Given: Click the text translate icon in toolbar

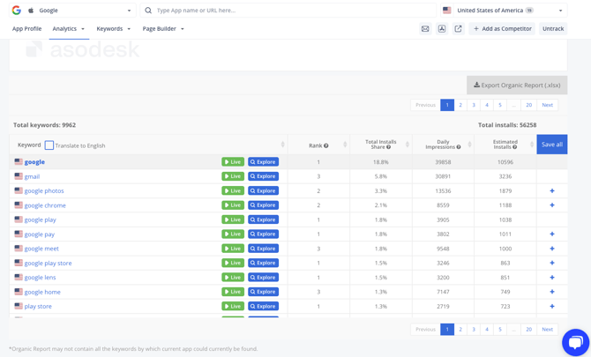Looking at the screenshot, I should click(x=442, y=29).
